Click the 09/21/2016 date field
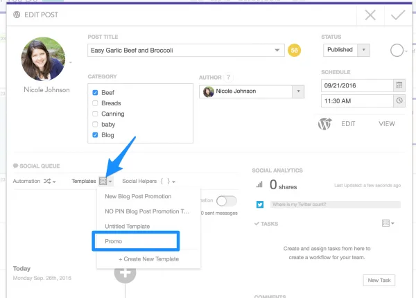416x298 pixels. 357,85
